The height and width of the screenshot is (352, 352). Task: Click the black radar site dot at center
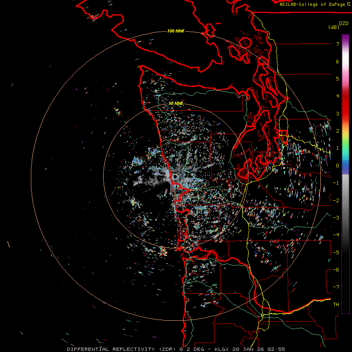click(175, 177)
